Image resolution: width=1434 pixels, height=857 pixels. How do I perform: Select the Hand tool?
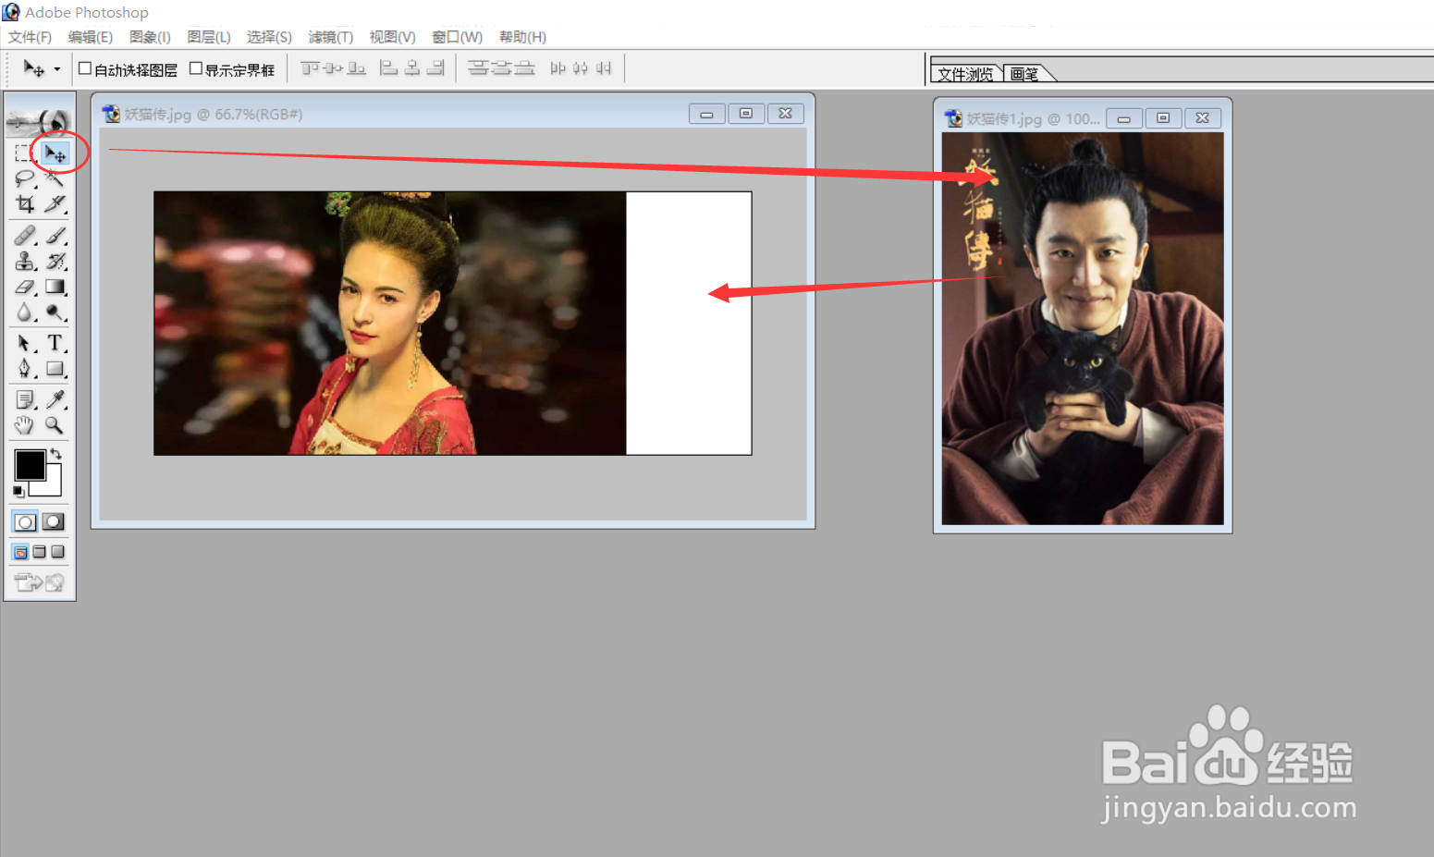click(x=24, y=425)
